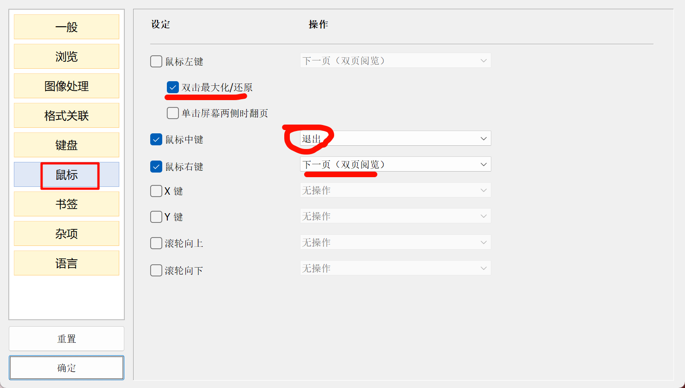
Task: Open the 滚轮向上 action dropdown
Action: [395, 242]
